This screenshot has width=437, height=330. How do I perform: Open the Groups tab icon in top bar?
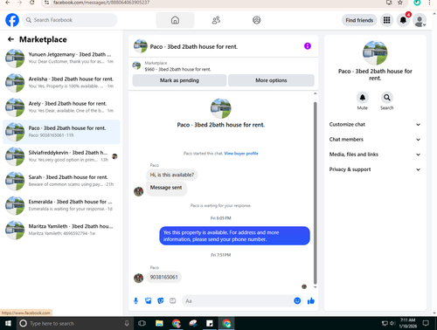click(257, 20)
